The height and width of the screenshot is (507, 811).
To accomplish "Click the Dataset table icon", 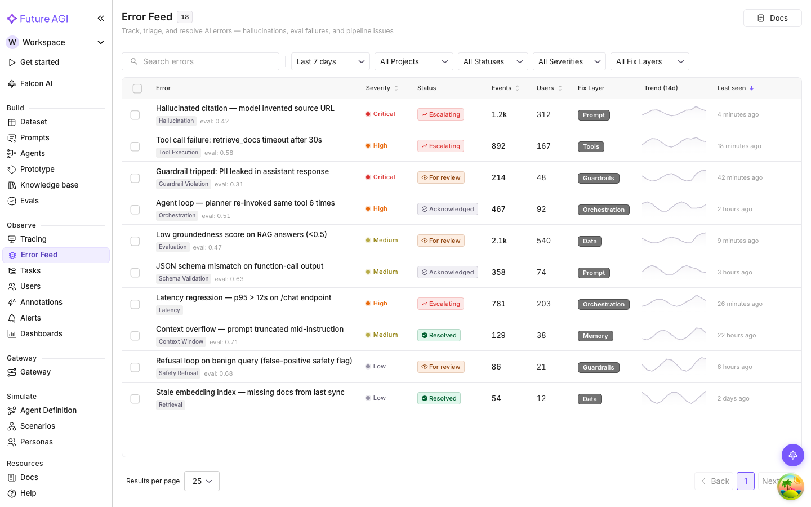I will click(x=12, y=122).
